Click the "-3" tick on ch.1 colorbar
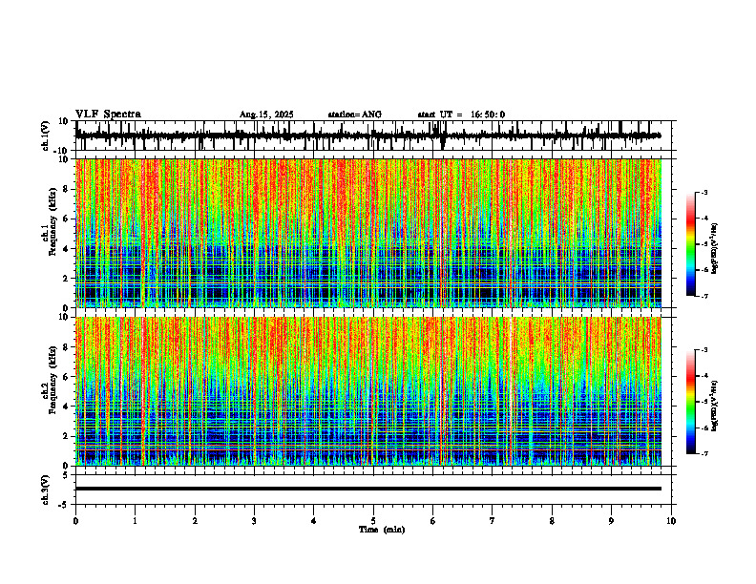Image resolution: width=756 pixels, height=584 pixels. [703, 192]
